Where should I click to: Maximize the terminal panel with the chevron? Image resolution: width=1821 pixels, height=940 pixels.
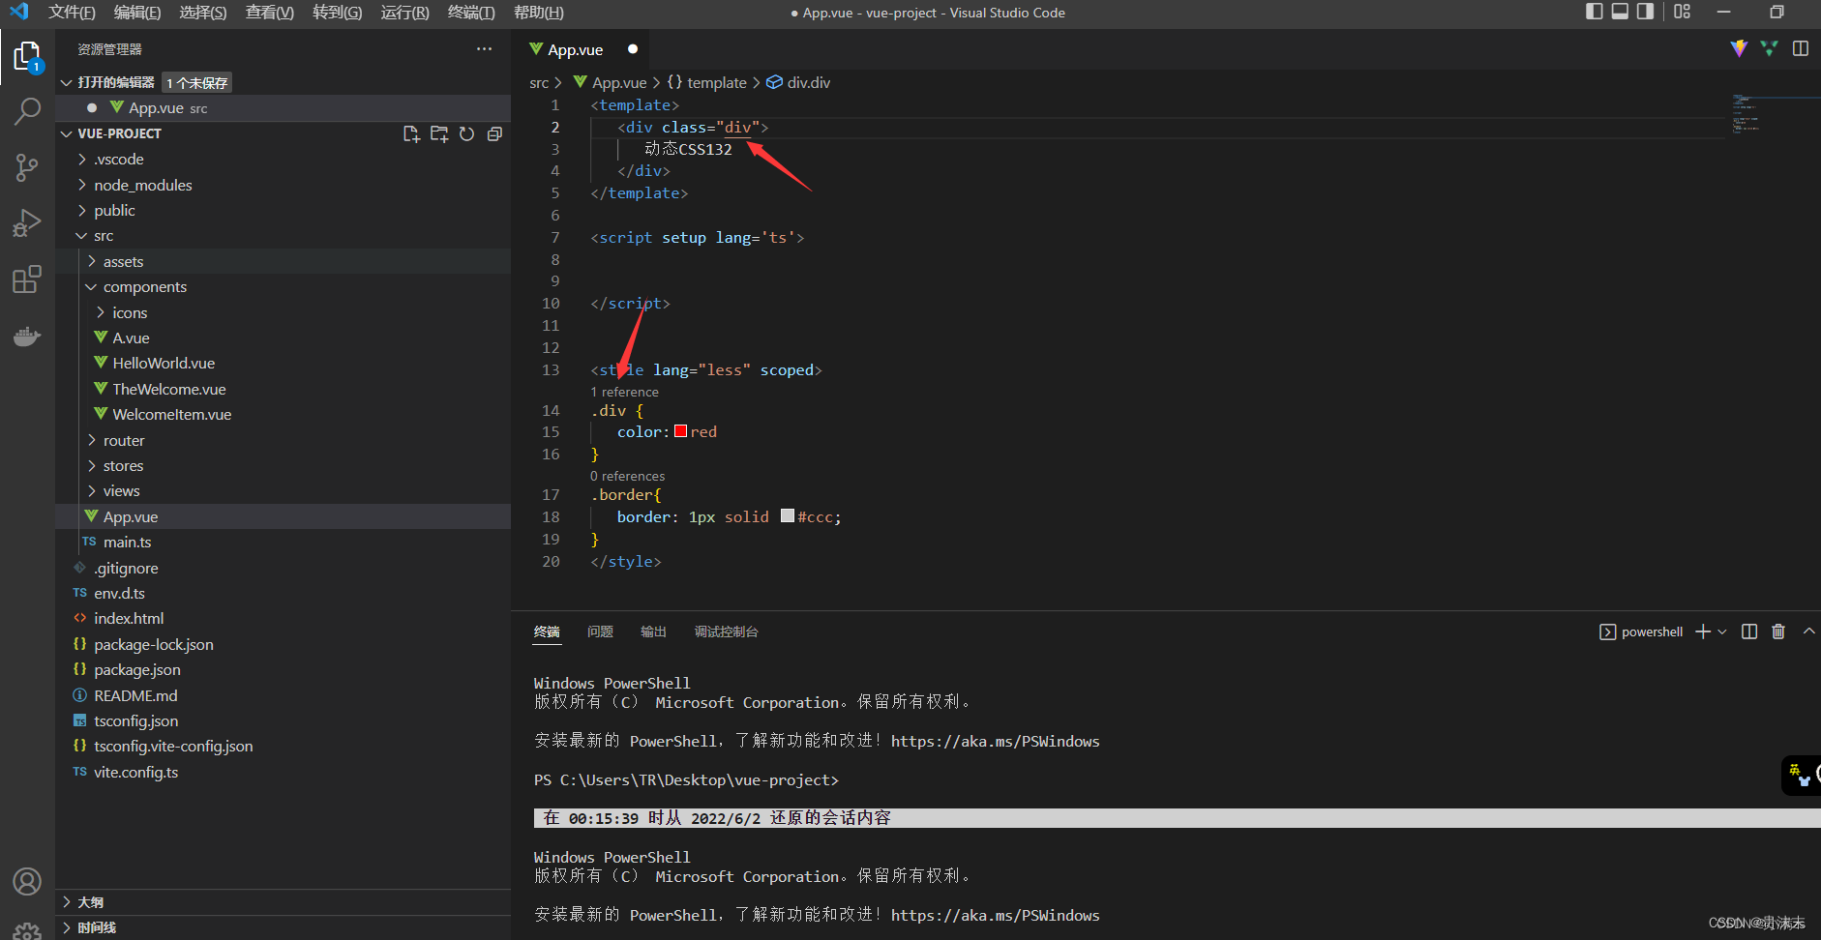click(x=1809, y=631)
